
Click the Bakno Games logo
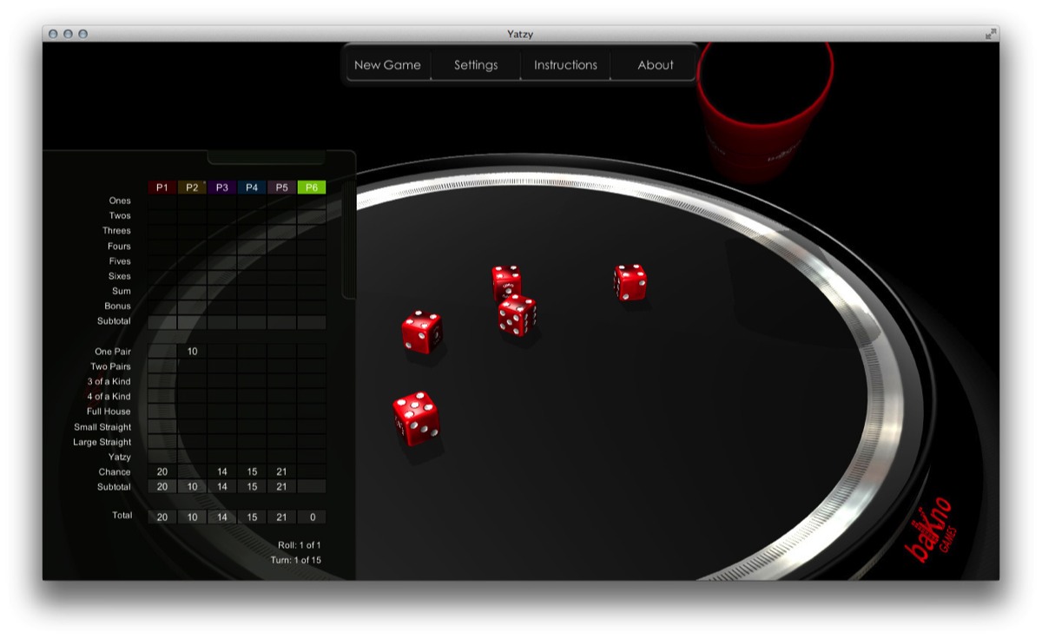pyautogui.click(x=932, y=530)
